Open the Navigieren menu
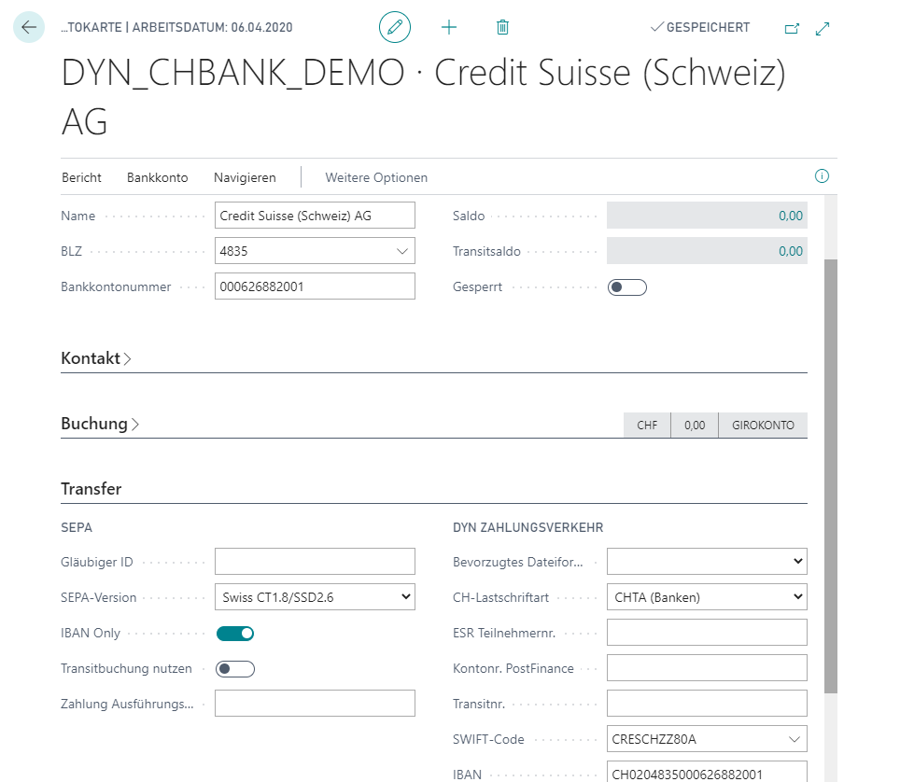Image resolution: width=900 pixels, height=782 pixels. (245, 177)
